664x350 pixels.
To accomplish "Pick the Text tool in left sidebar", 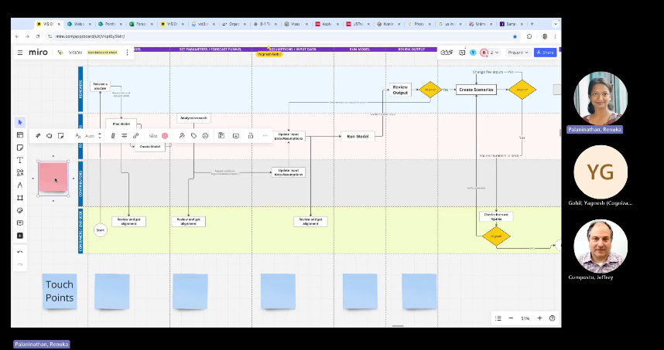I will [x=20, y=160].
